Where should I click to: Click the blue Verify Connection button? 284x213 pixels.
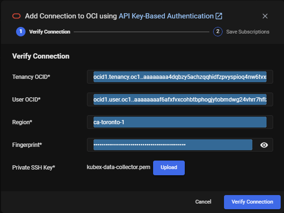(x=252, y=202)
